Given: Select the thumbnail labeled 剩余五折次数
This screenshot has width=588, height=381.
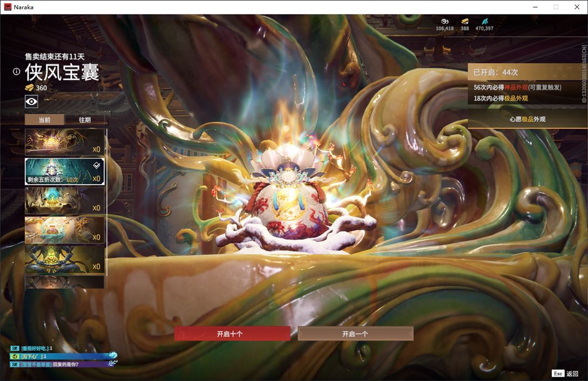Looking at the screenshot, I should [x=64, y=171].
